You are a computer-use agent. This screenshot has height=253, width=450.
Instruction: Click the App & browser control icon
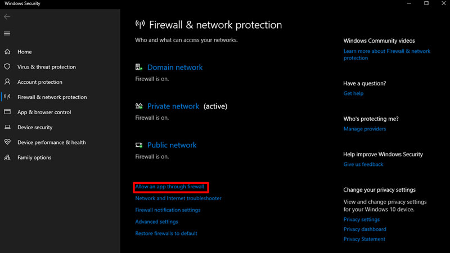coord(7,112)
